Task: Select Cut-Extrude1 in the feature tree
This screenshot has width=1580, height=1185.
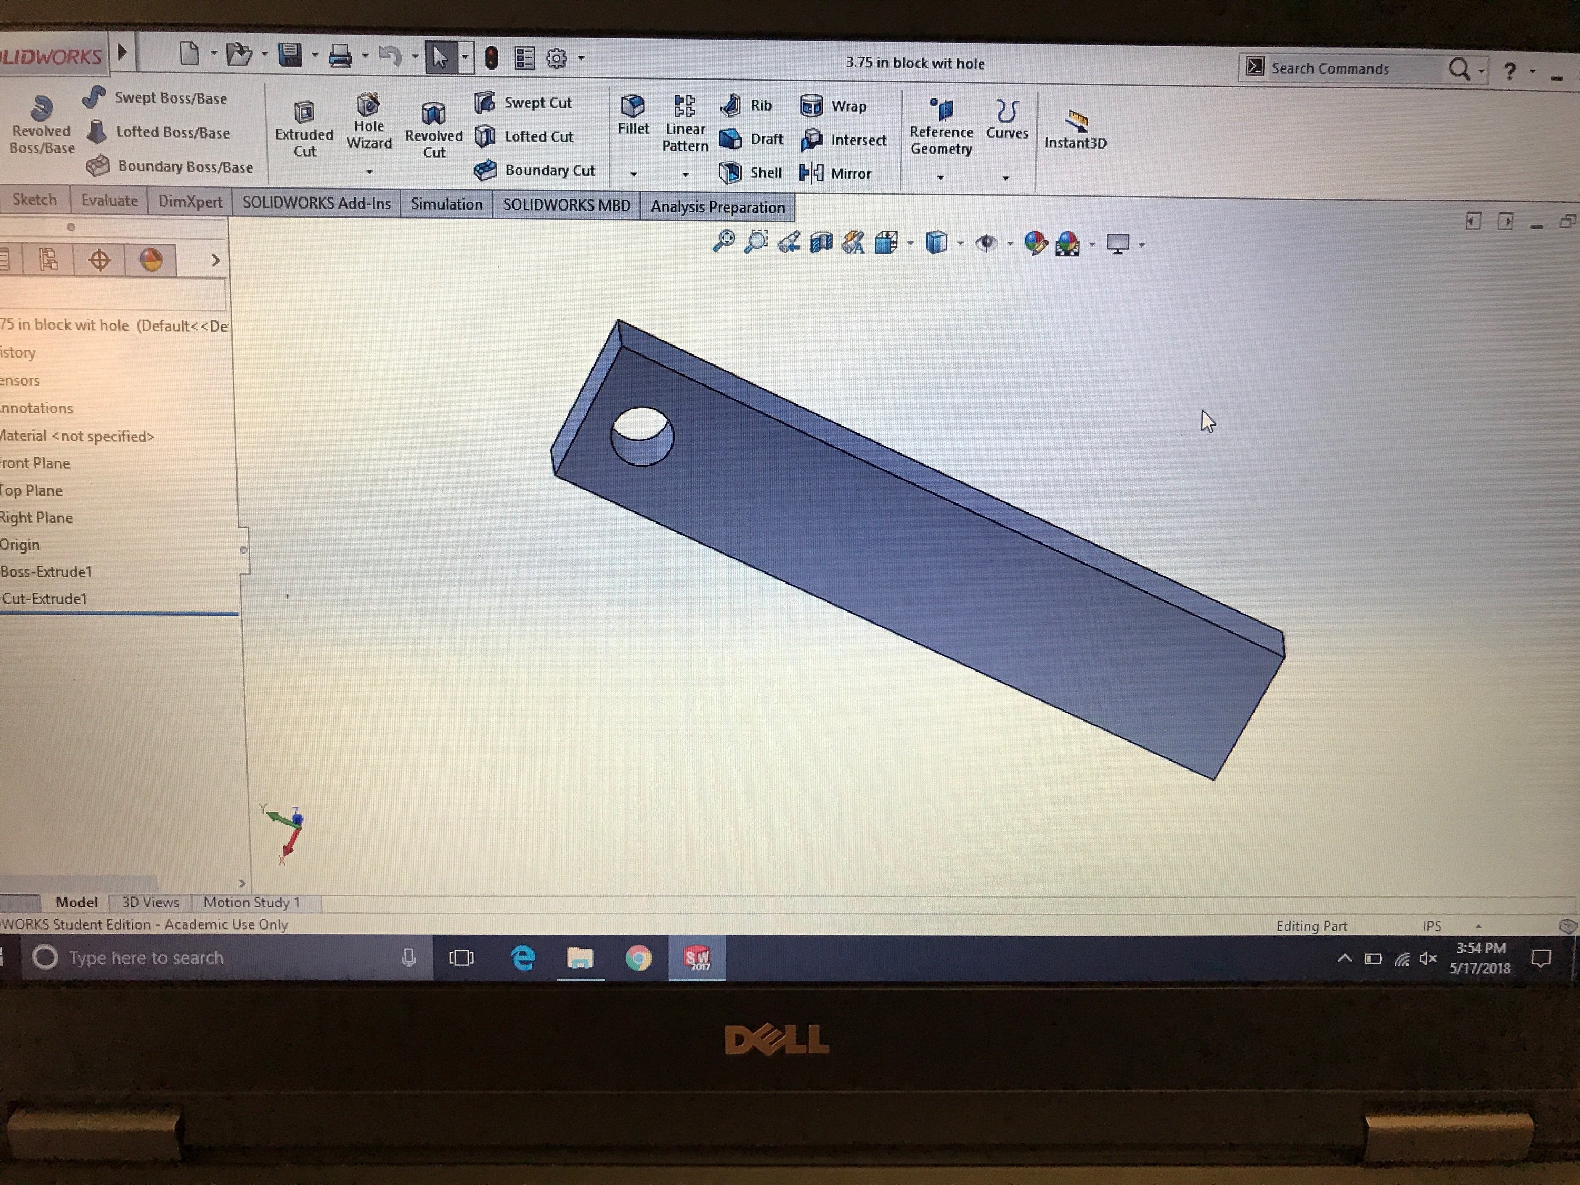Action: (x=44, y=599)
